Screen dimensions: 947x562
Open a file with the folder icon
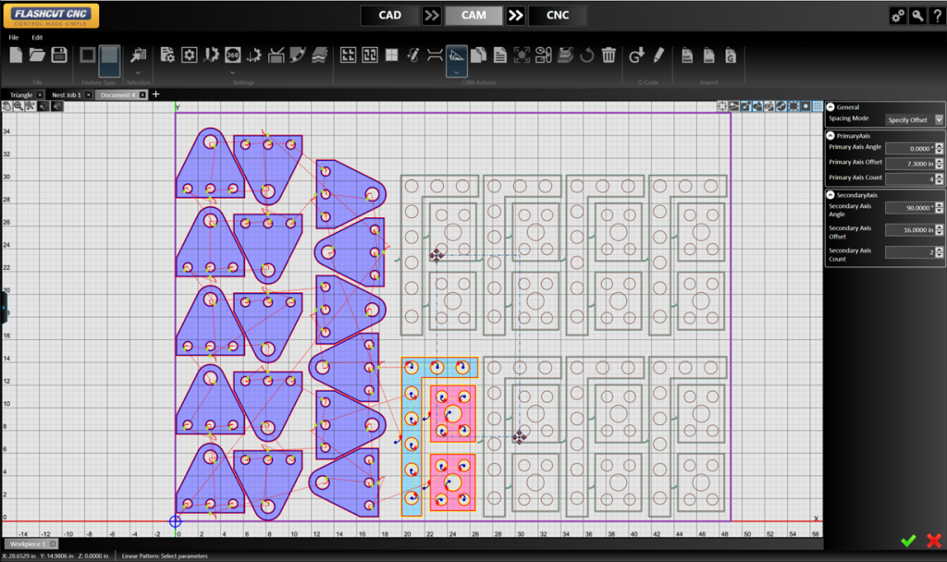coord(37,55)
